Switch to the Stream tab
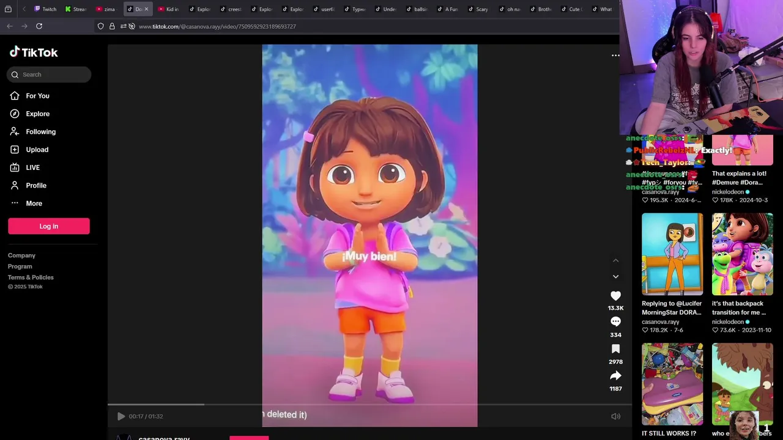The height and width of the screenshot is (440, 783). (76, 9)
